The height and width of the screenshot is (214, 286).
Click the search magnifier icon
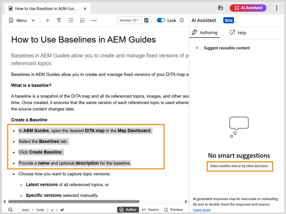(x=11, y=210)
